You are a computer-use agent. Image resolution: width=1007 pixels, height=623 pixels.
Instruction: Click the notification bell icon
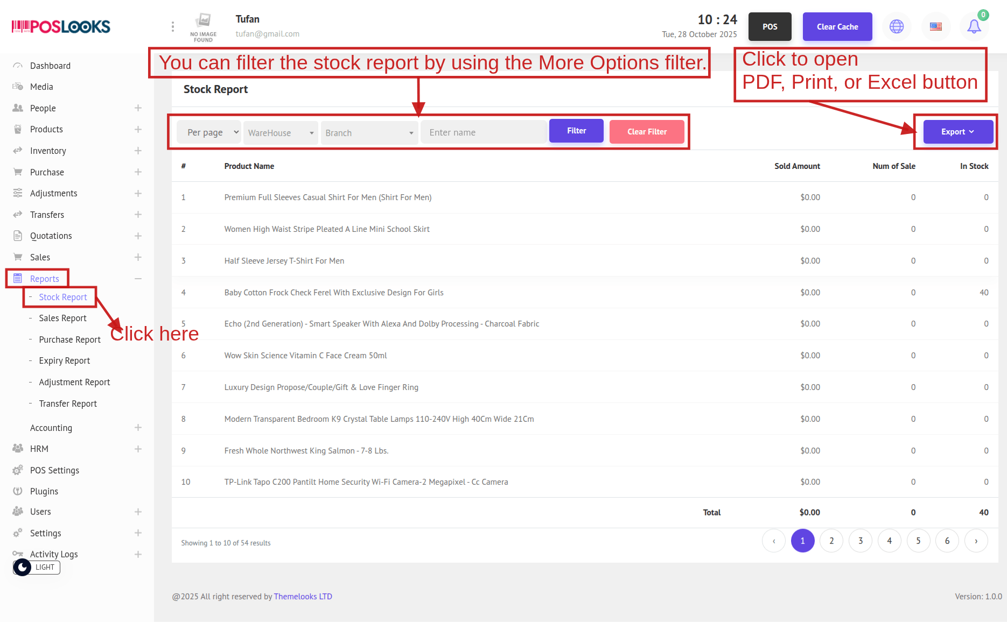coord(974,26)
